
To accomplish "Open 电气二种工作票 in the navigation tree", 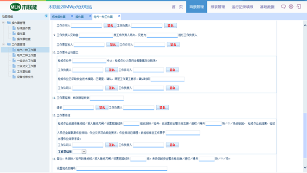I will (x=26, y=55).
